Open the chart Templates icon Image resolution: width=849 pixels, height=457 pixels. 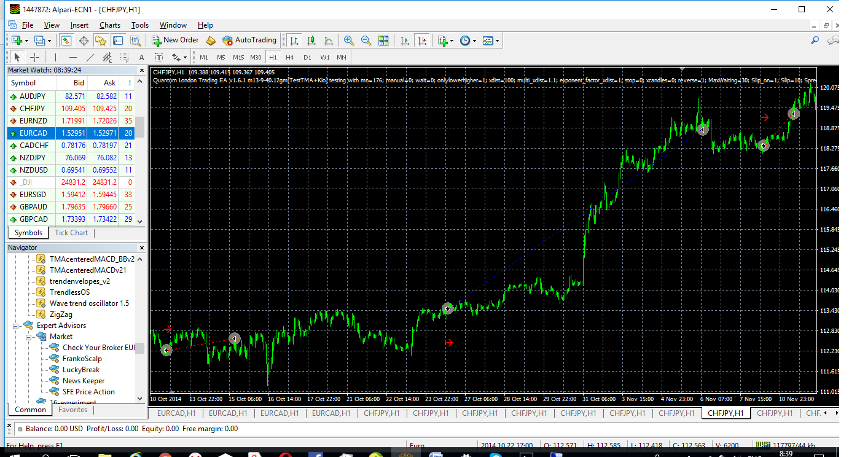[488, 41]
